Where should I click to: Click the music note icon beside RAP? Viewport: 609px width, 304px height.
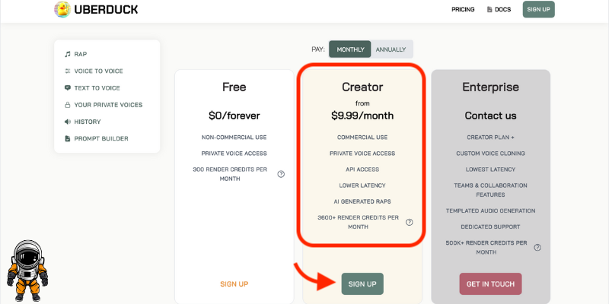(68, 54)
